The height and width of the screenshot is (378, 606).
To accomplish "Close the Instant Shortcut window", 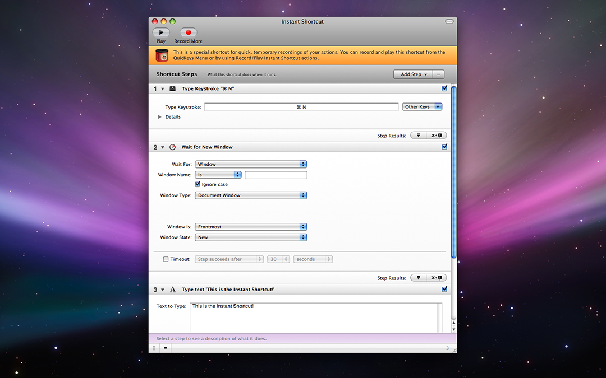I will tap(155, 22).
